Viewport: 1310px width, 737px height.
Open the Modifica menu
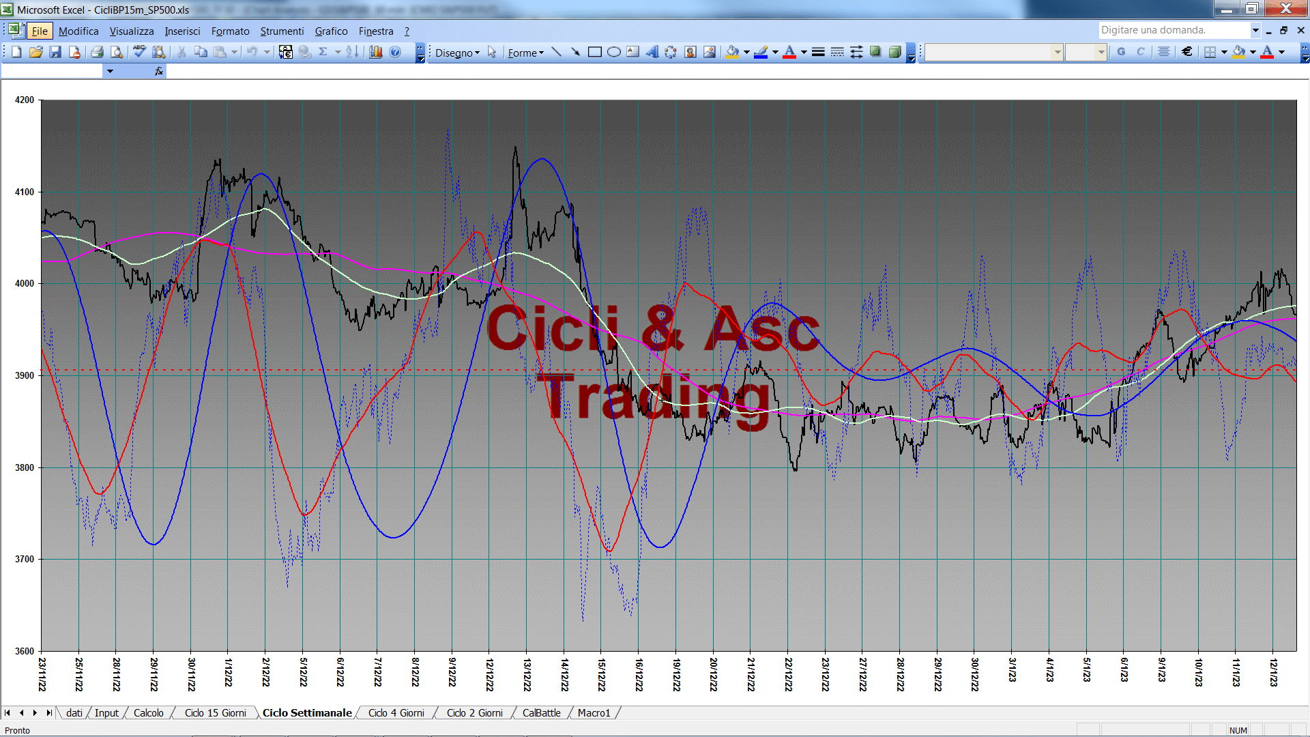tap(78, 31)
